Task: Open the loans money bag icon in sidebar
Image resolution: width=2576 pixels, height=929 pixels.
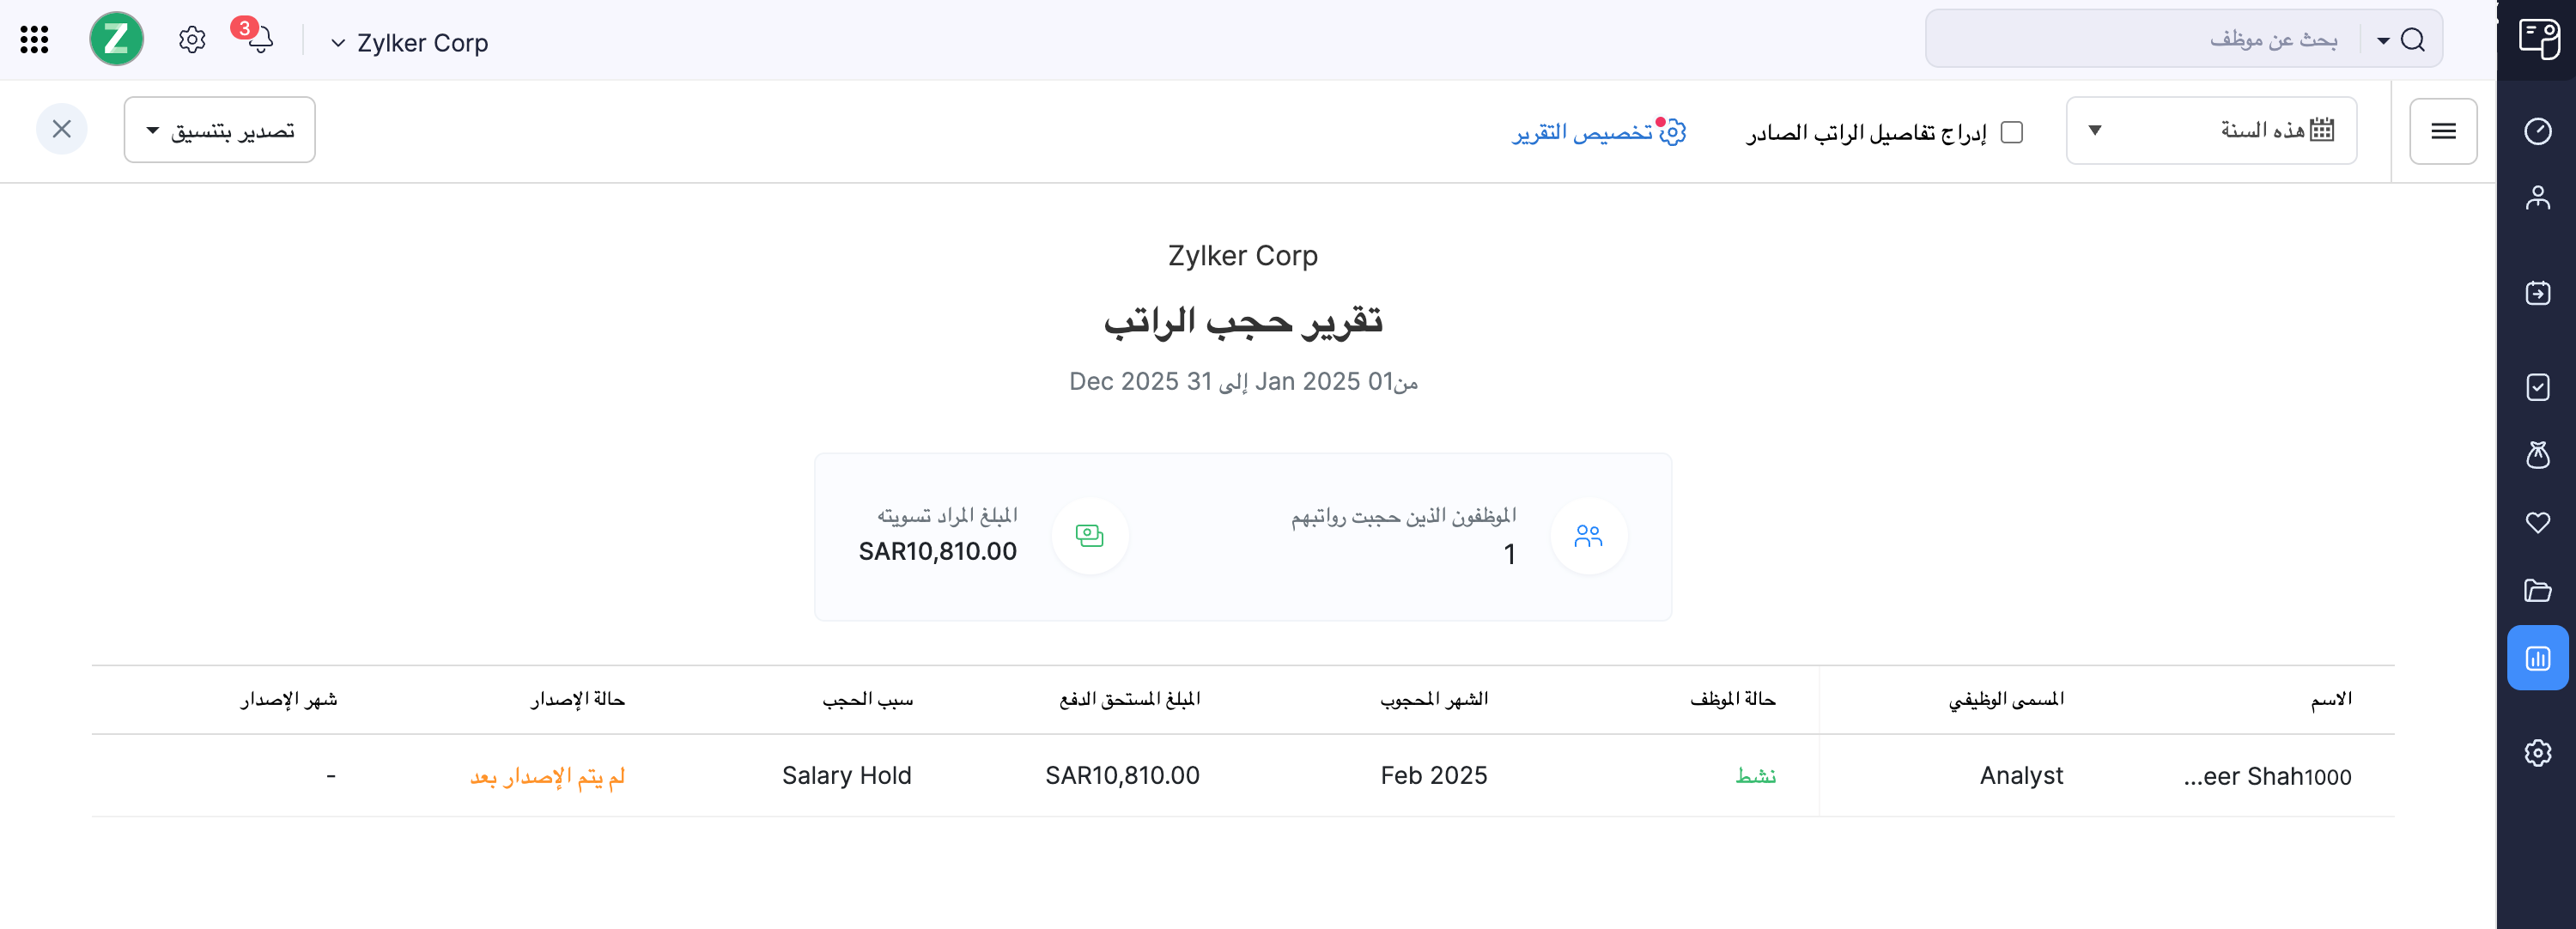Action: click(x=2537, y=455)
